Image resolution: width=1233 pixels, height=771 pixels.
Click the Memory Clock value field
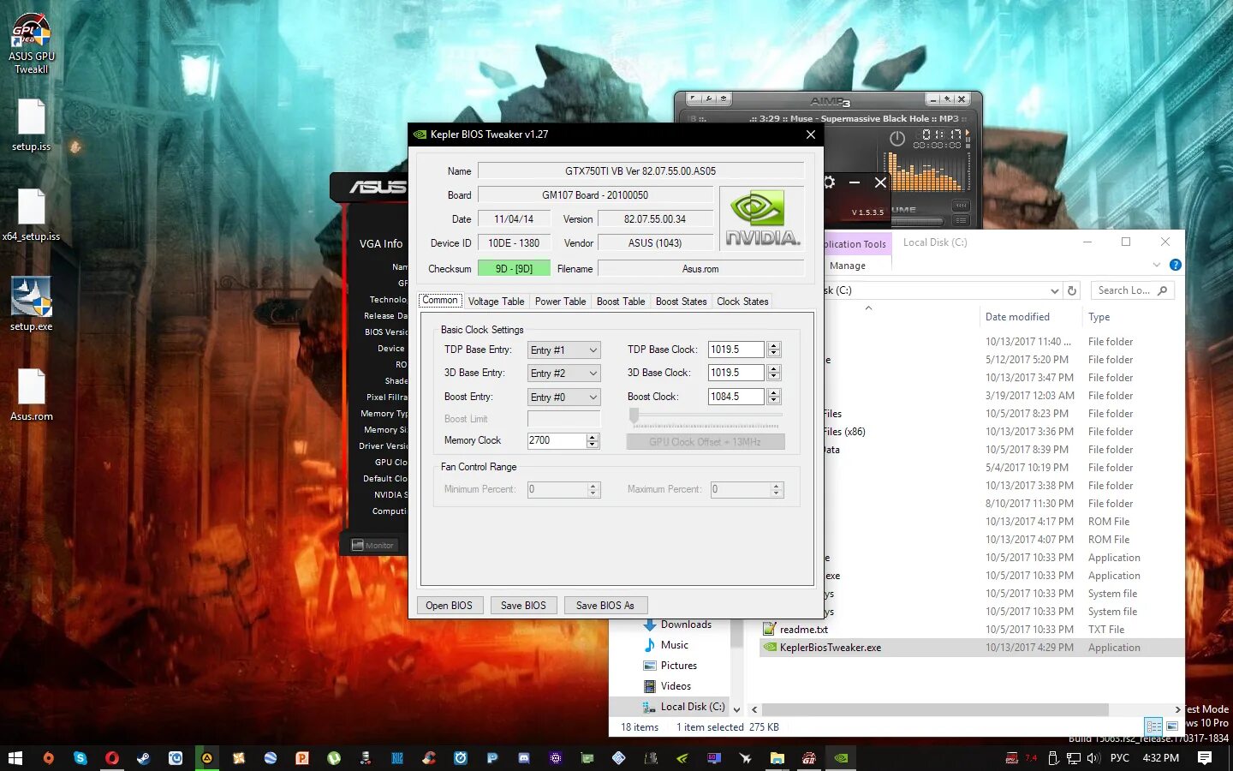557,440
